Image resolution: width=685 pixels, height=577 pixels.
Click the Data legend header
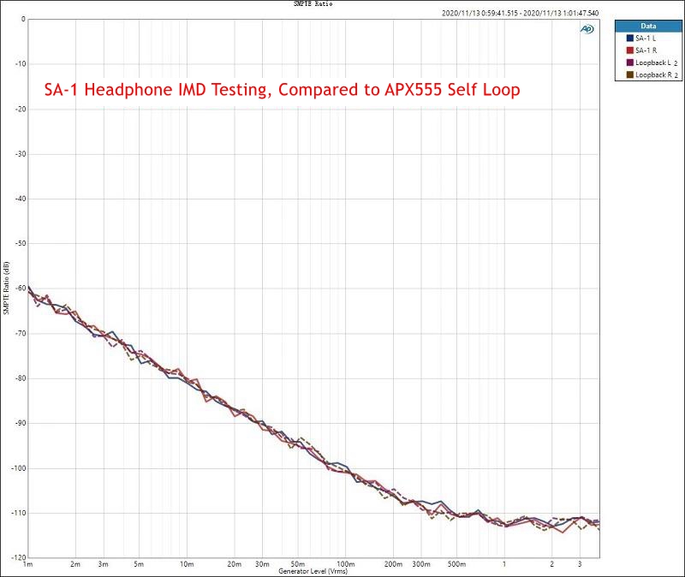click(x=648, y=27)
